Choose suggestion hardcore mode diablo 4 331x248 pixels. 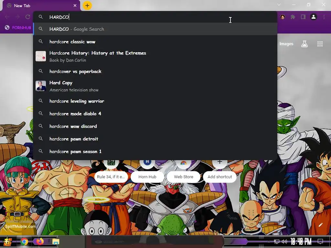pos(155,114)
